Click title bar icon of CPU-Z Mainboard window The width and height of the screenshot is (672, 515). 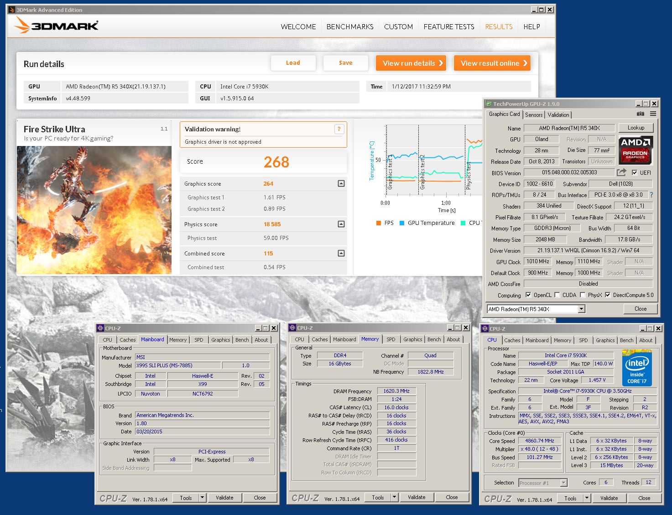point(101,328)
